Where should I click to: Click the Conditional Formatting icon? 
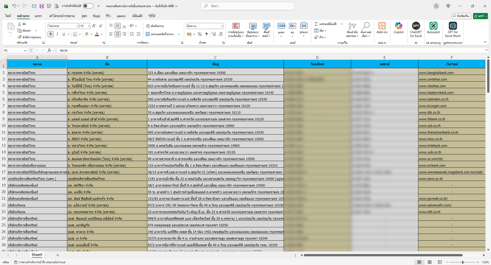pos(236,28)
